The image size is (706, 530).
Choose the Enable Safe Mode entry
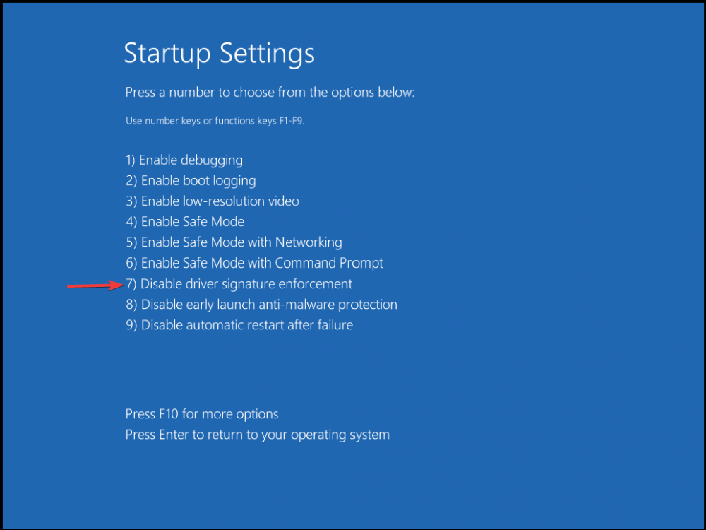coord(185,222)
